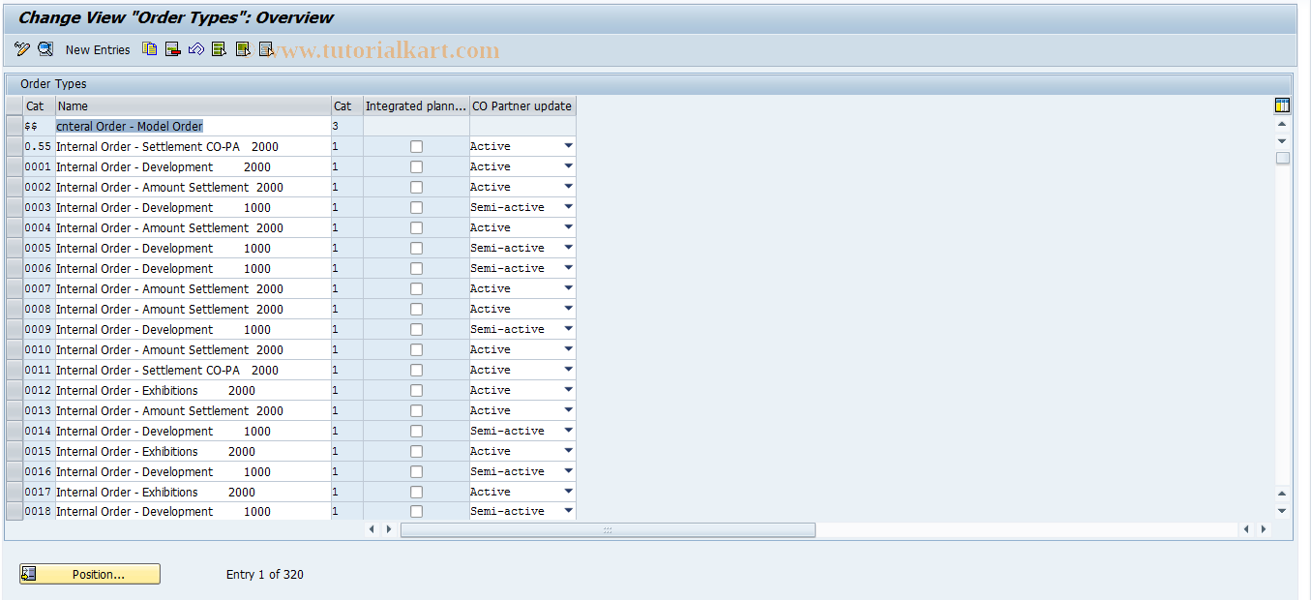This screenshot has width=1311, height=600.
Task: Click the first Cat column header
Action: pos(39,106)
